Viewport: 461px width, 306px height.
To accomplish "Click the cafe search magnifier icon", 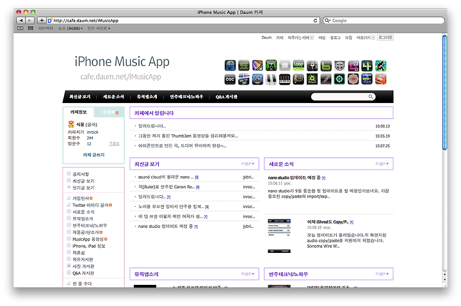I will [371, 97].
